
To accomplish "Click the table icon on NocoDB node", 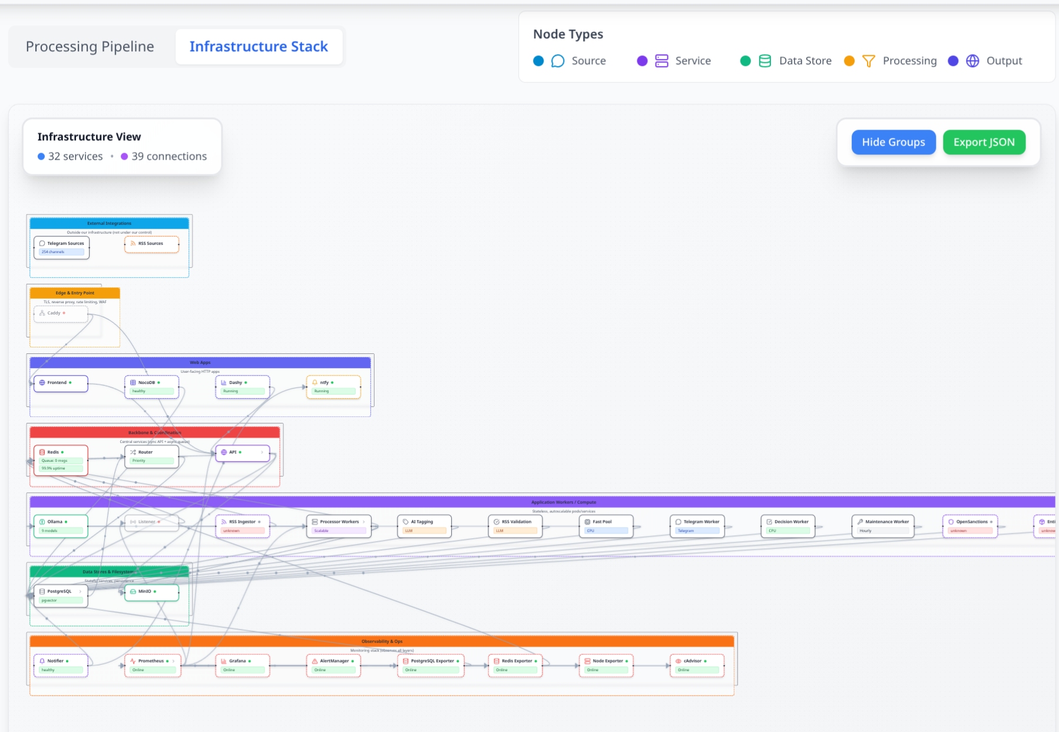I will pyautogui.click(x=133, y=383).
